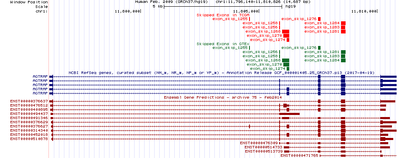Screen dimensions: 397x158
Task: Select red TCGA label exon_skip_1284
Action: tap(322, 23)
